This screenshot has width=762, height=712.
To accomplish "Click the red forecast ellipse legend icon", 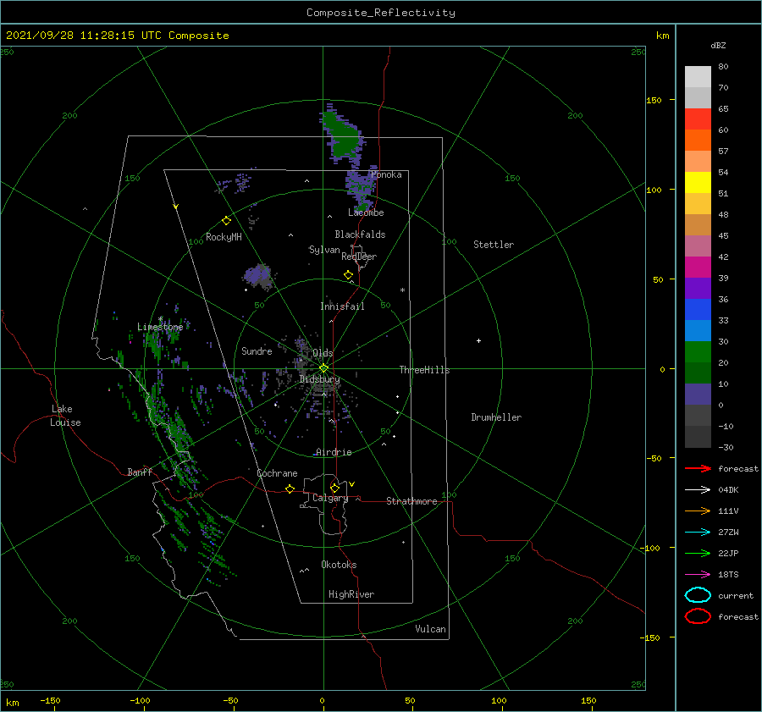I will [x=698, y=616].
